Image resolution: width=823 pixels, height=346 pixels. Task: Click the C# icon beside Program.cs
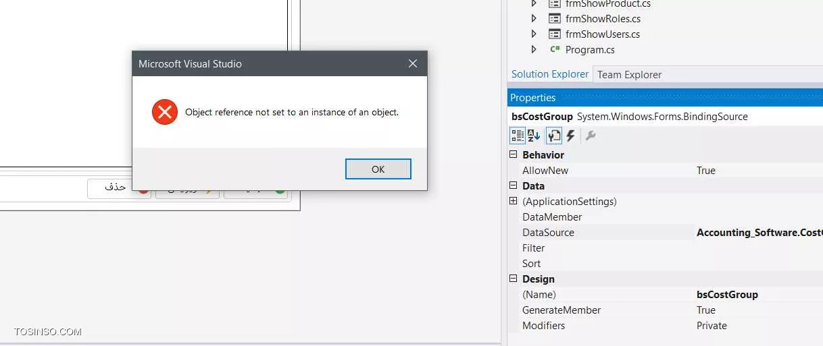(x=555, y=49)
